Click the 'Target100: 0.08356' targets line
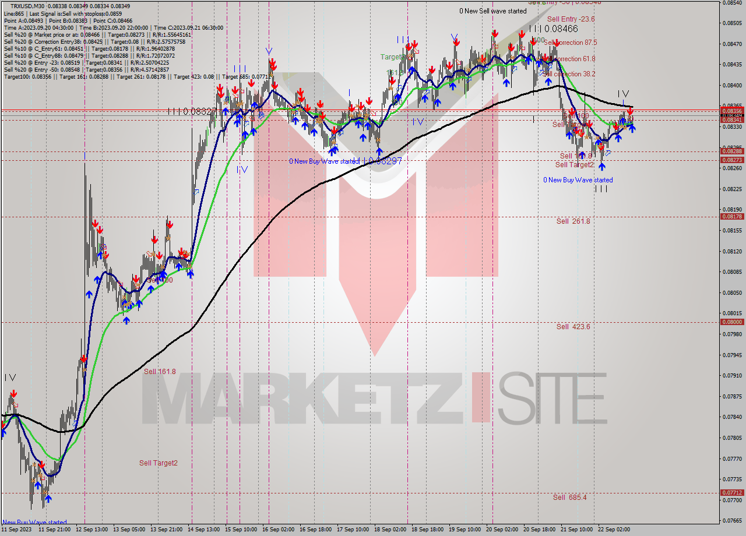 (x=137, y=76)
